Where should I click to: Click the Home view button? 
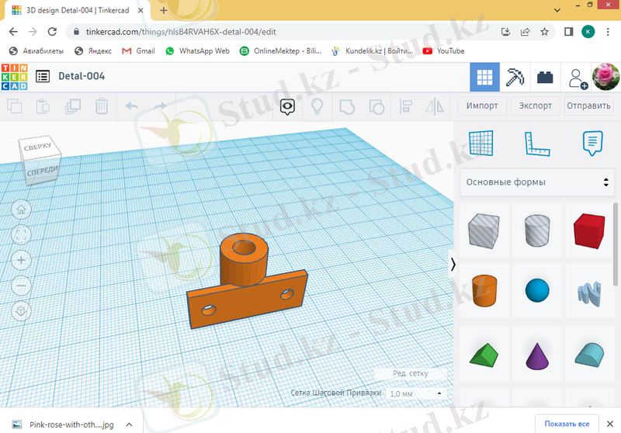click(x=21, y=208)
